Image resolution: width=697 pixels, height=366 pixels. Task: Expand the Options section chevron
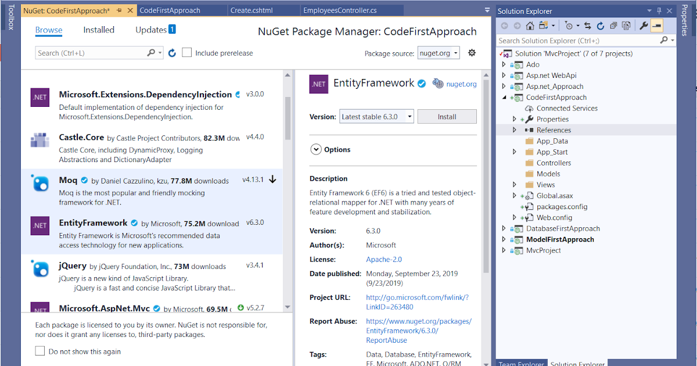(x=316, y=149)
